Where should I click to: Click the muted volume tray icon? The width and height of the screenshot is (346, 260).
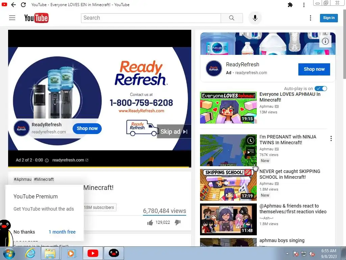[x=312, y=254]
